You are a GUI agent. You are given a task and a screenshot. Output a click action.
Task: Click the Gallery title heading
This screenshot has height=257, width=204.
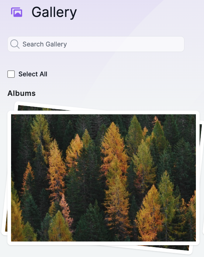(x=54, y=12)
